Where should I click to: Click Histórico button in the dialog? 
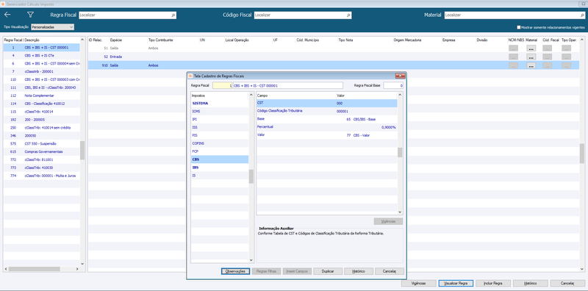pyautogui.click(x=359, y=271)
